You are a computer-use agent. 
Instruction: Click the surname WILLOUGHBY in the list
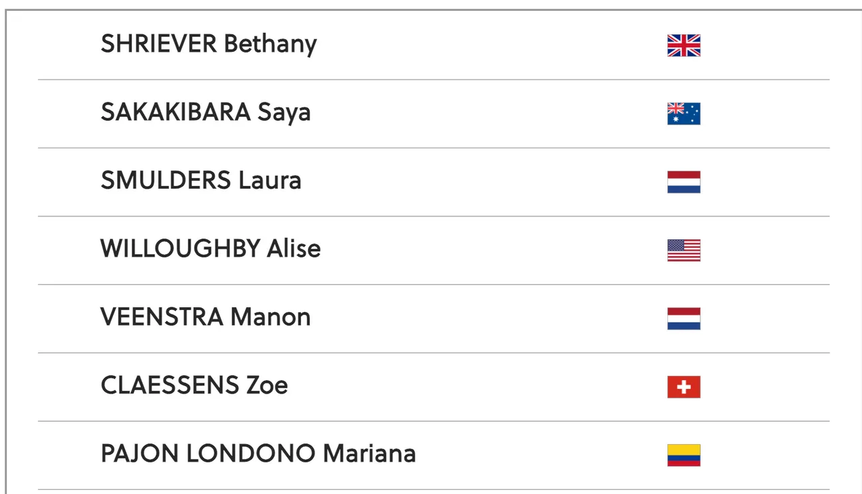coord(180,249)
